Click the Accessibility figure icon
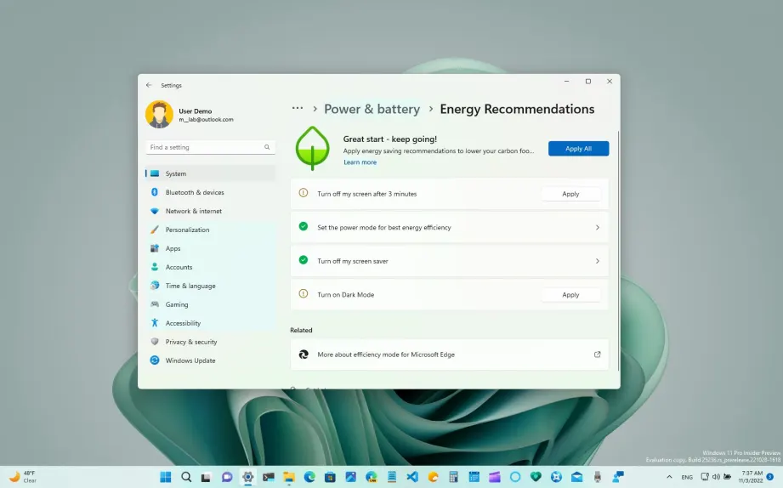The height and width of the screenshot is (488, 783). click(155, 323)
